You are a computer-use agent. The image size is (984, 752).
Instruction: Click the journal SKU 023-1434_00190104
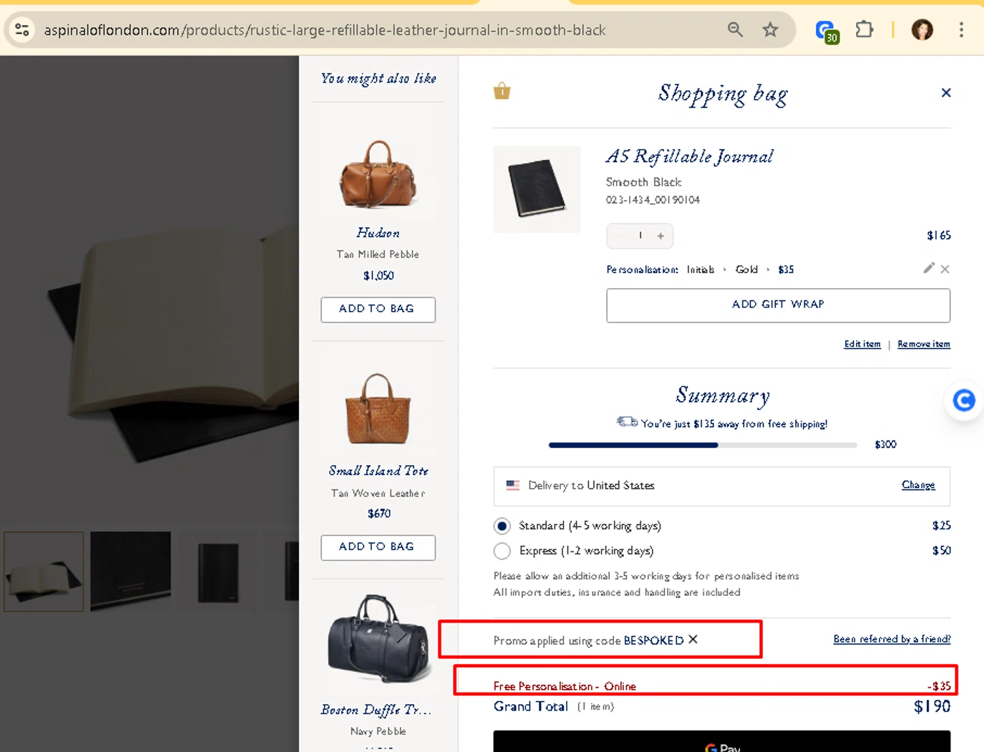click(x=653, y=200)
